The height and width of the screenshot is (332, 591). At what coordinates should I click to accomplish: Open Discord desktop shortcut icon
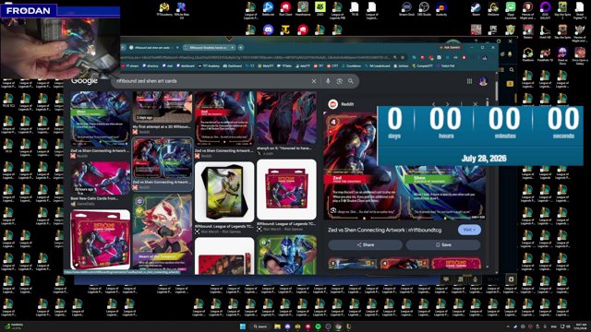pos(268,30)
